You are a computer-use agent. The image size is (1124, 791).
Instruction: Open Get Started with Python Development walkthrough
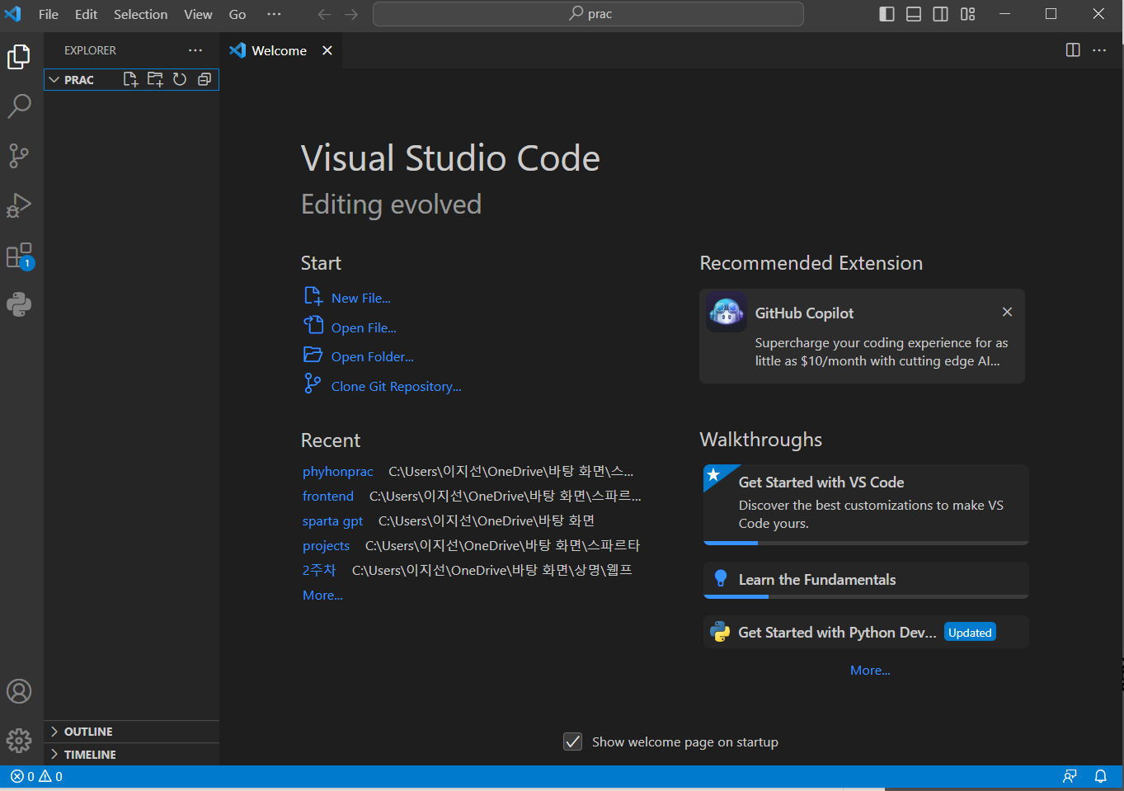coord(866,632)
